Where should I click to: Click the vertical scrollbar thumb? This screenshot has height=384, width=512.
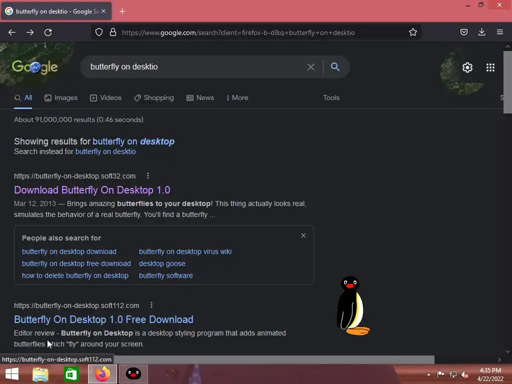click(508, 82)
